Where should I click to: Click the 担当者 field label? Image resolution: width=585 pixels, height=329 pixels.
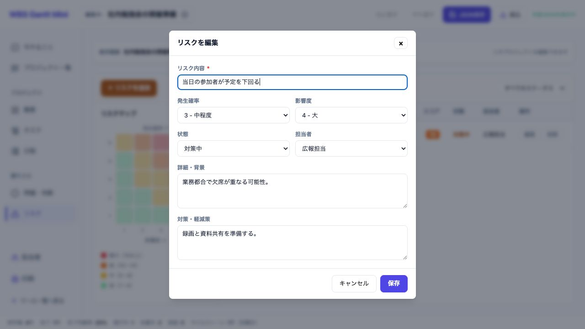pyautogui.click(x=303, y=134)
